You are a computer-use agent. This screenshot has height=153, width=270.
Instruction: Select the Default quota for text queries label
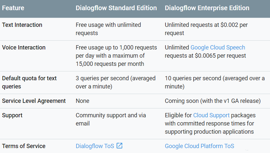(29, 82)
